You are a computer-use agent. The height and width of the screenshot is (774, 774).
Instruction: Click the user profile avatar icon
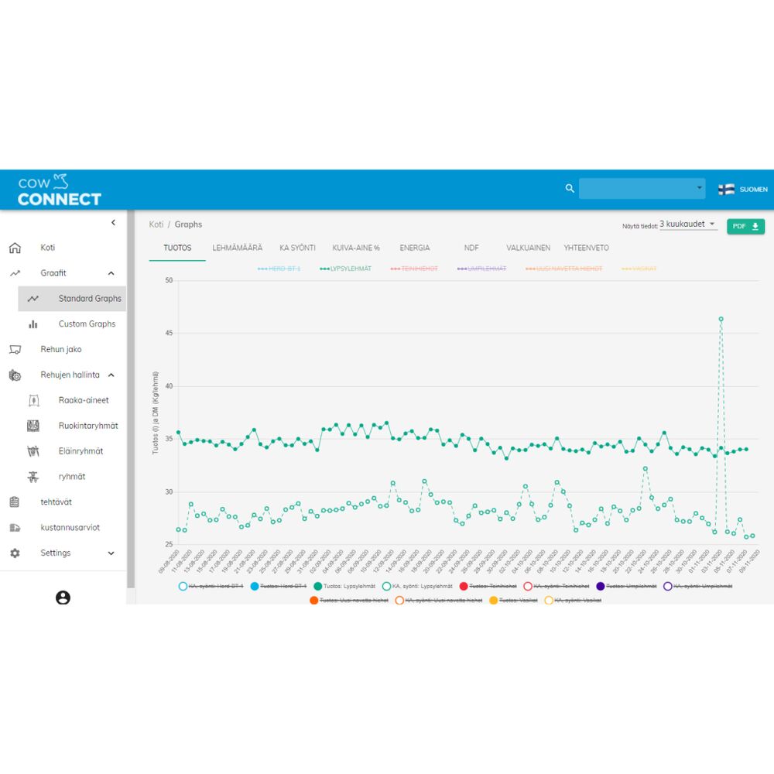pos(63,598)
